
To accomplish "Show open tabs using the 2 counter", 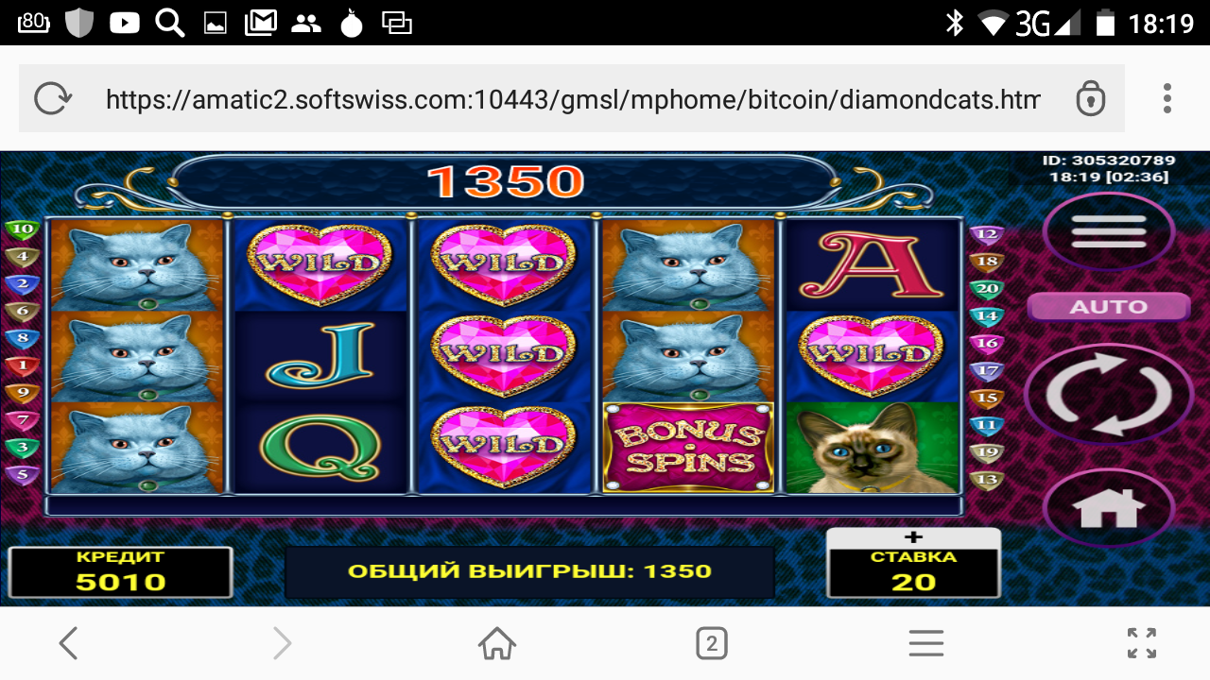I will (x=711, y=644).
